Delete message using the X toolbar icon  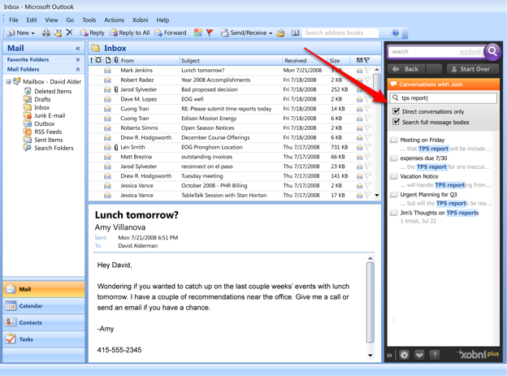[x=69, y=33]
